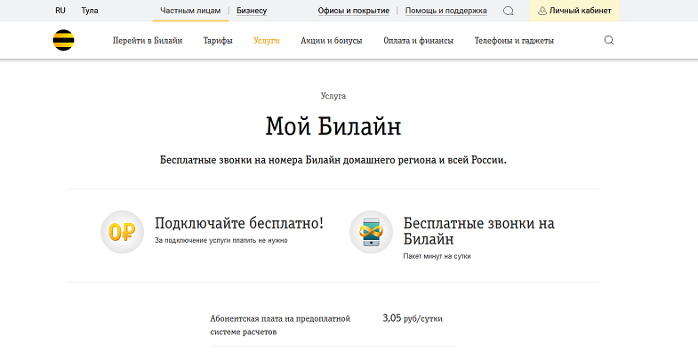Click the 3,05 руб/сутки price
The image size is (698, 352).
click(413, 318)
